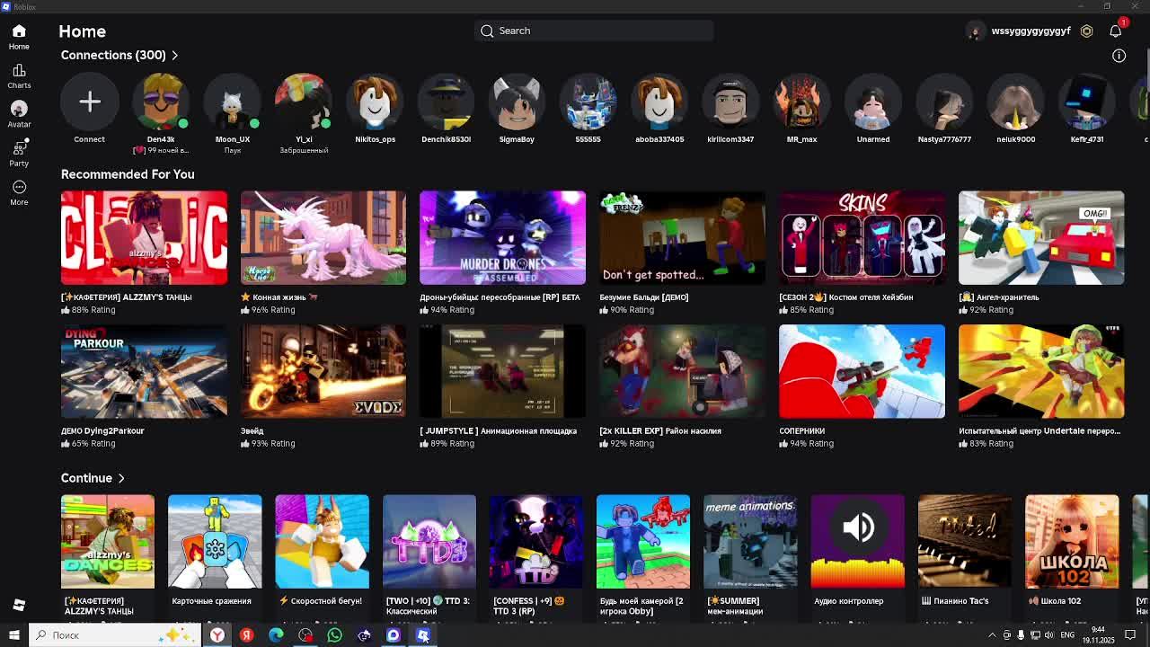Open Moon_UX's friend avatar
1150x647 pixels.
[x=232, y=102]
